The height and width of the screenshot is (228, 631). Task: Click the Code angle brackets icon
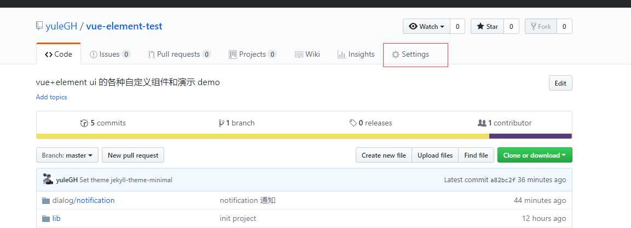coord(49,55)
